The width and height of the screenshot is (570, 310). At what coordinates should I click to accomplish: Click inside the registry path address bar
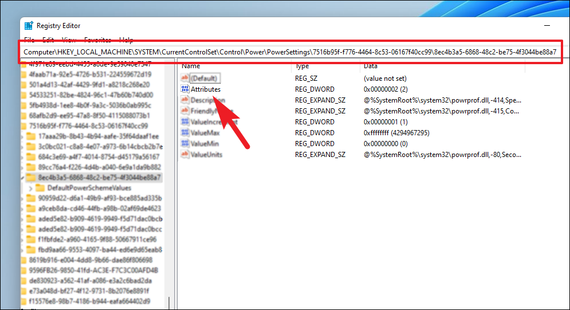(x=290, y=52)
